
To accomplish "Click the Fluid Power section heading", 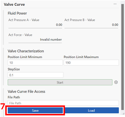I will point(17,13).
